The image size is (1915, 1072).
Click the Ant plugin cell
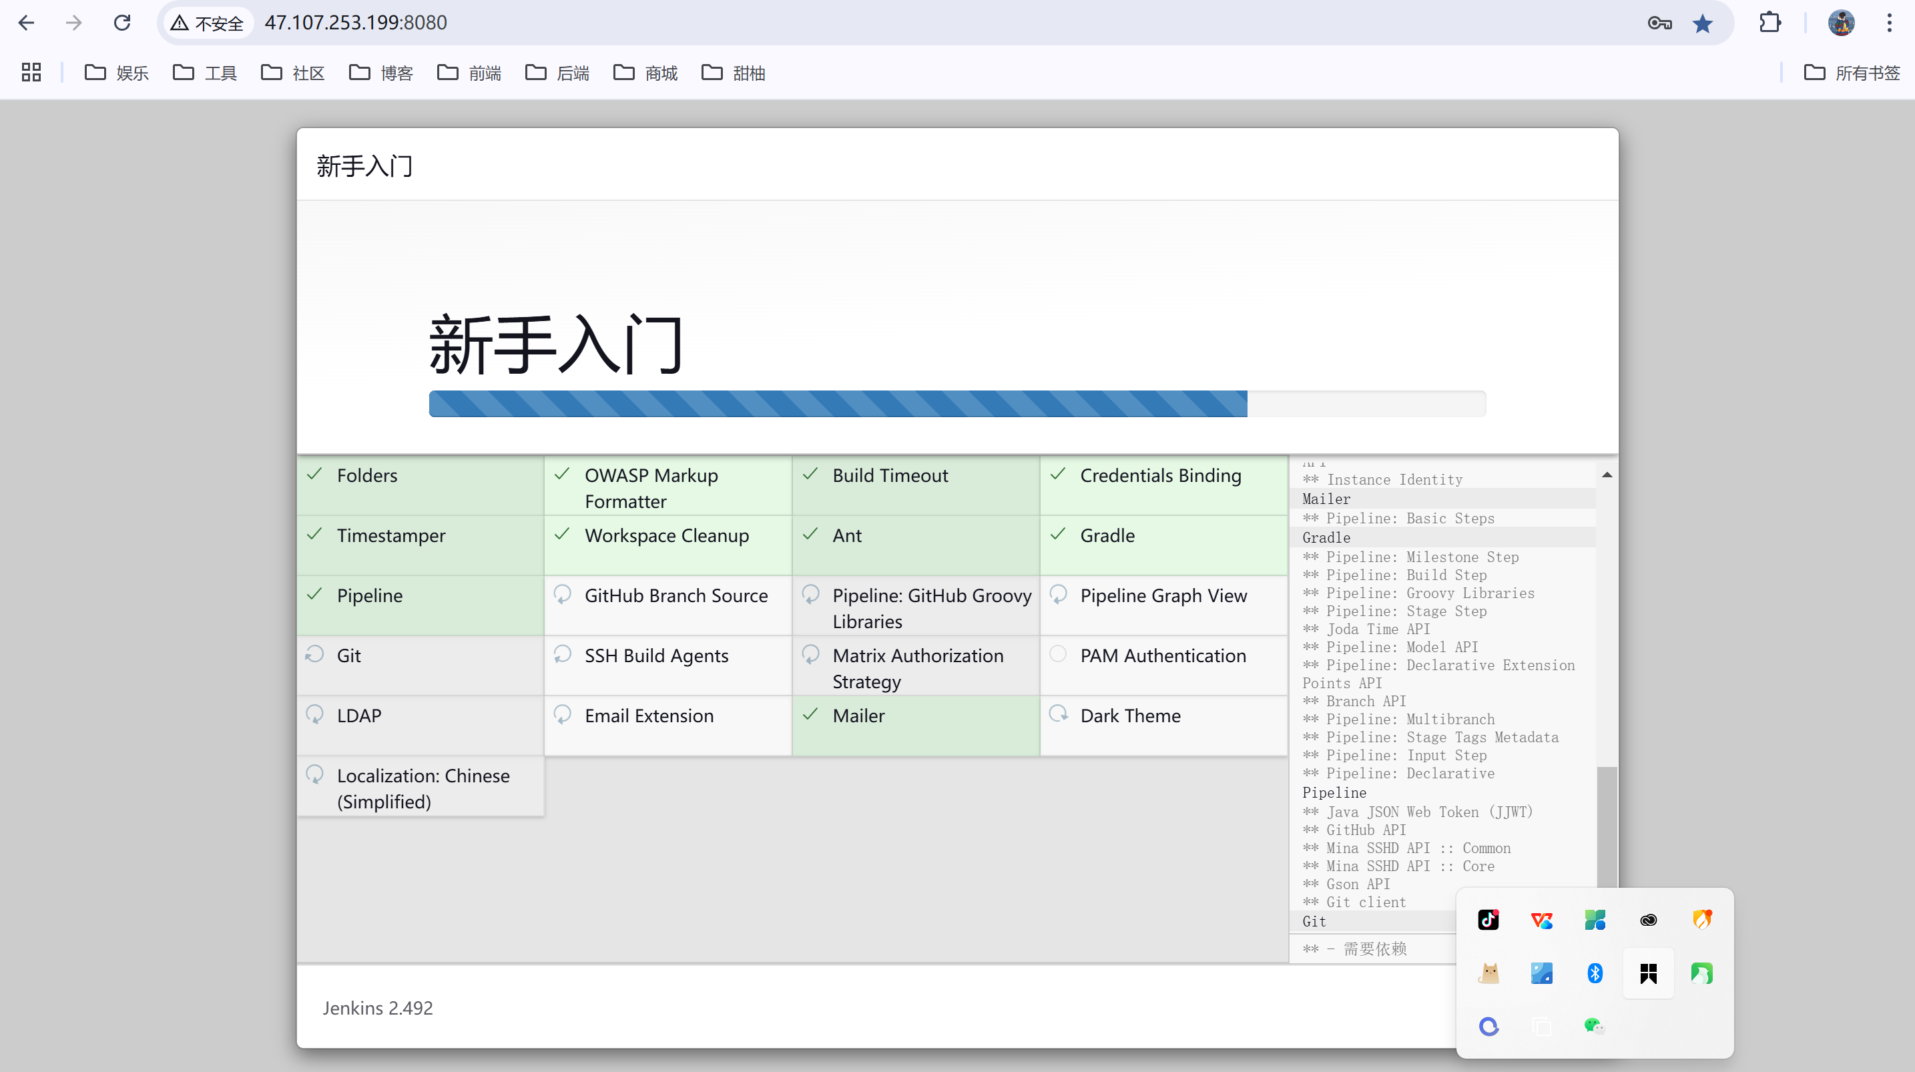point(916,545)
